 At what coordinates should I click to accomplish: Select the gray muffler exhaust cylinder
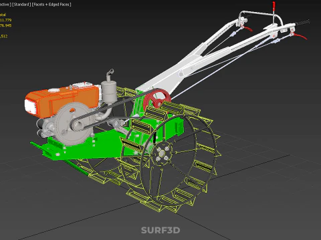click(x=109, y=91)
